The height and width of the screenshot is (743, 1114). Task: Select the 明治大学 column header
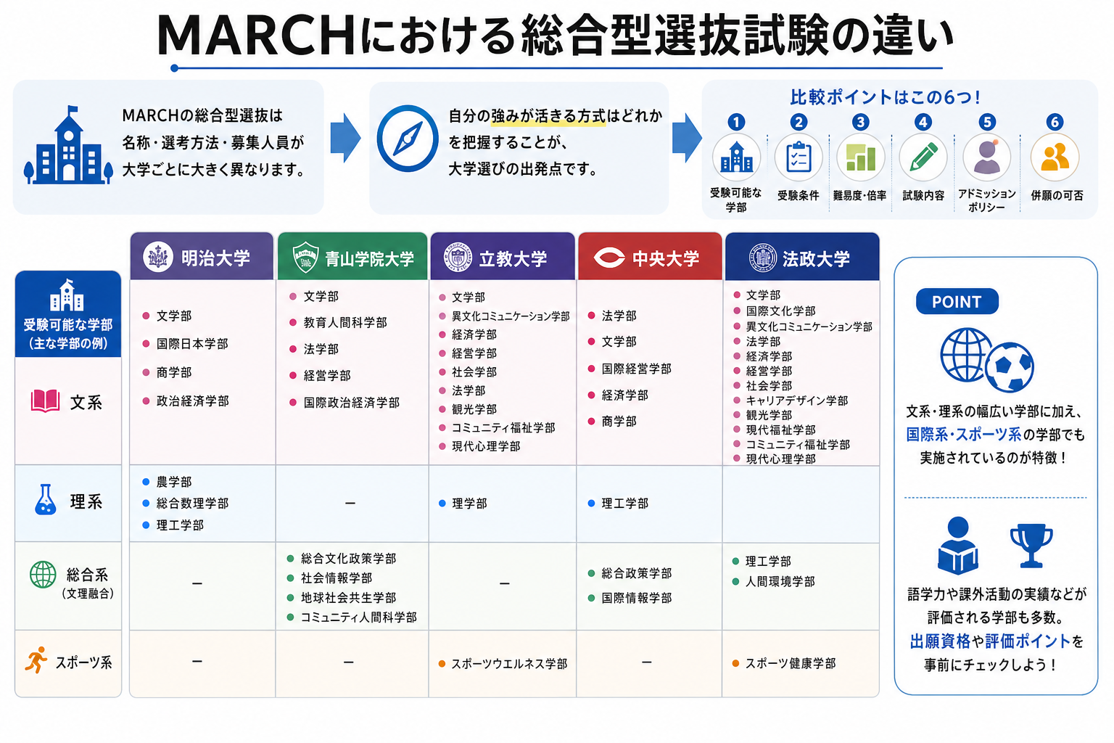pyautogui.click(x=202, y=256)
